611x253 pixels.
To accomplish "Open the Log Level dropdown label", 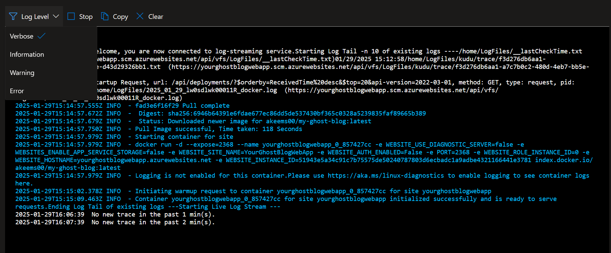I will (x=35, y=17).
